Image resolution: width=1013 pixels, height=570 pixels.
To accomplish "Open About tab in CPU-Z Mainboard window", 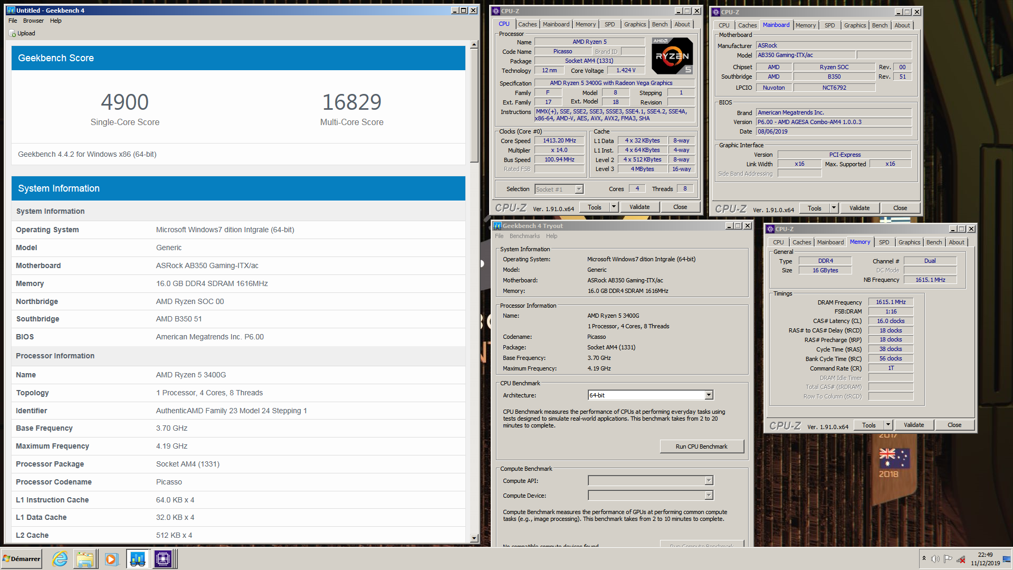I will (902, 25).
